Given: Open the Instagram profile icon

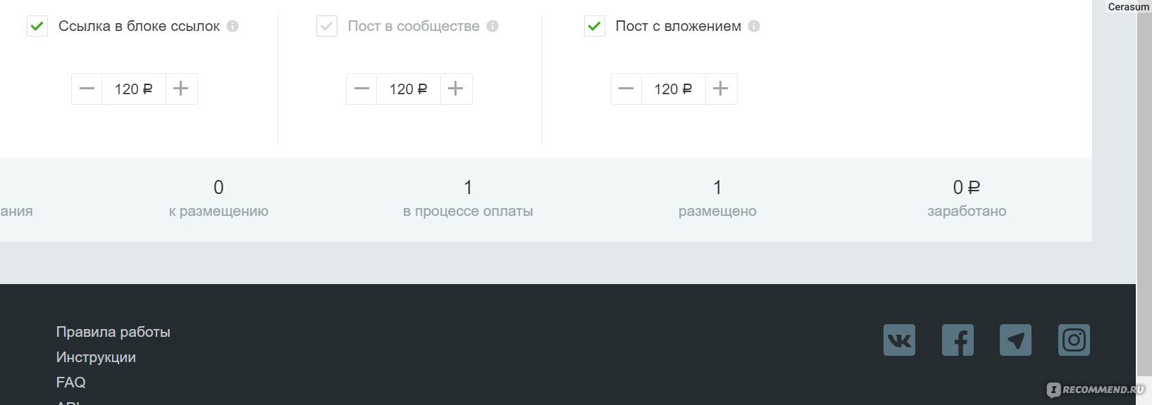Looking at the screenshot, I should (x=1074, y=340).
